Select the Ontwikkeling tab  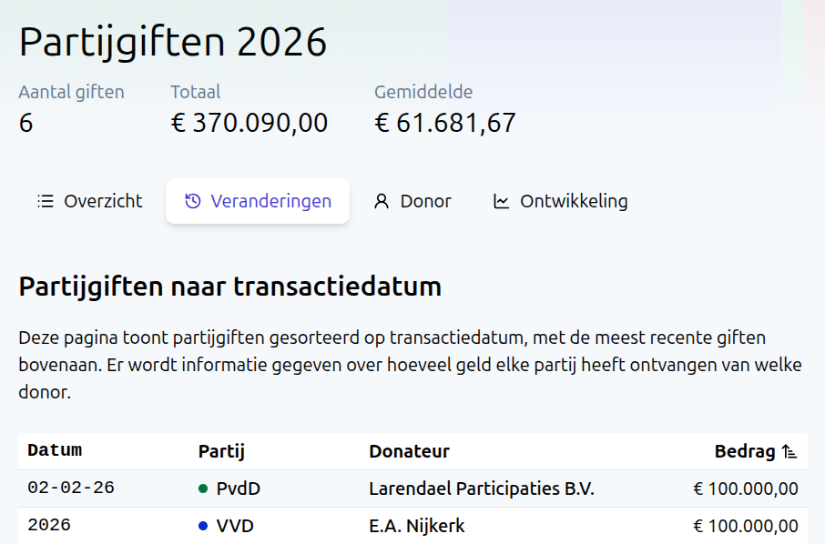pyautogui.click(x=560, y=201)
